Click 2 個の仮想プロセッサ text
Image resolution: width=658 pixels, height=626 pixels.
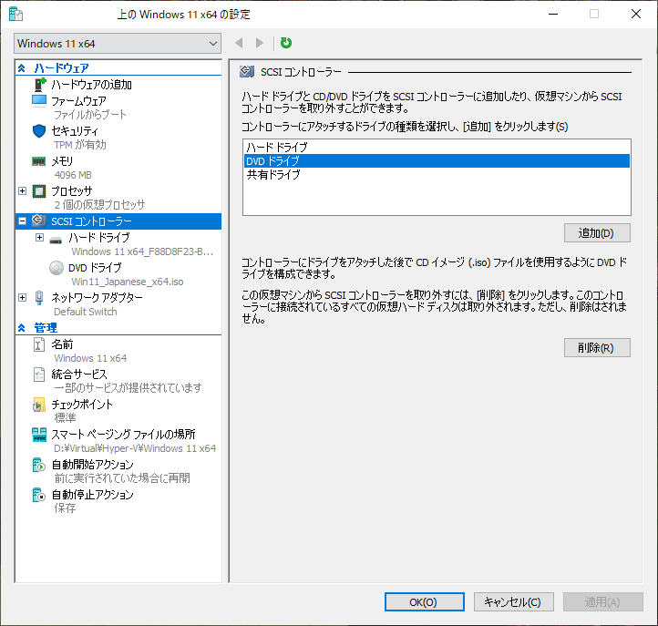click(100, 205)
